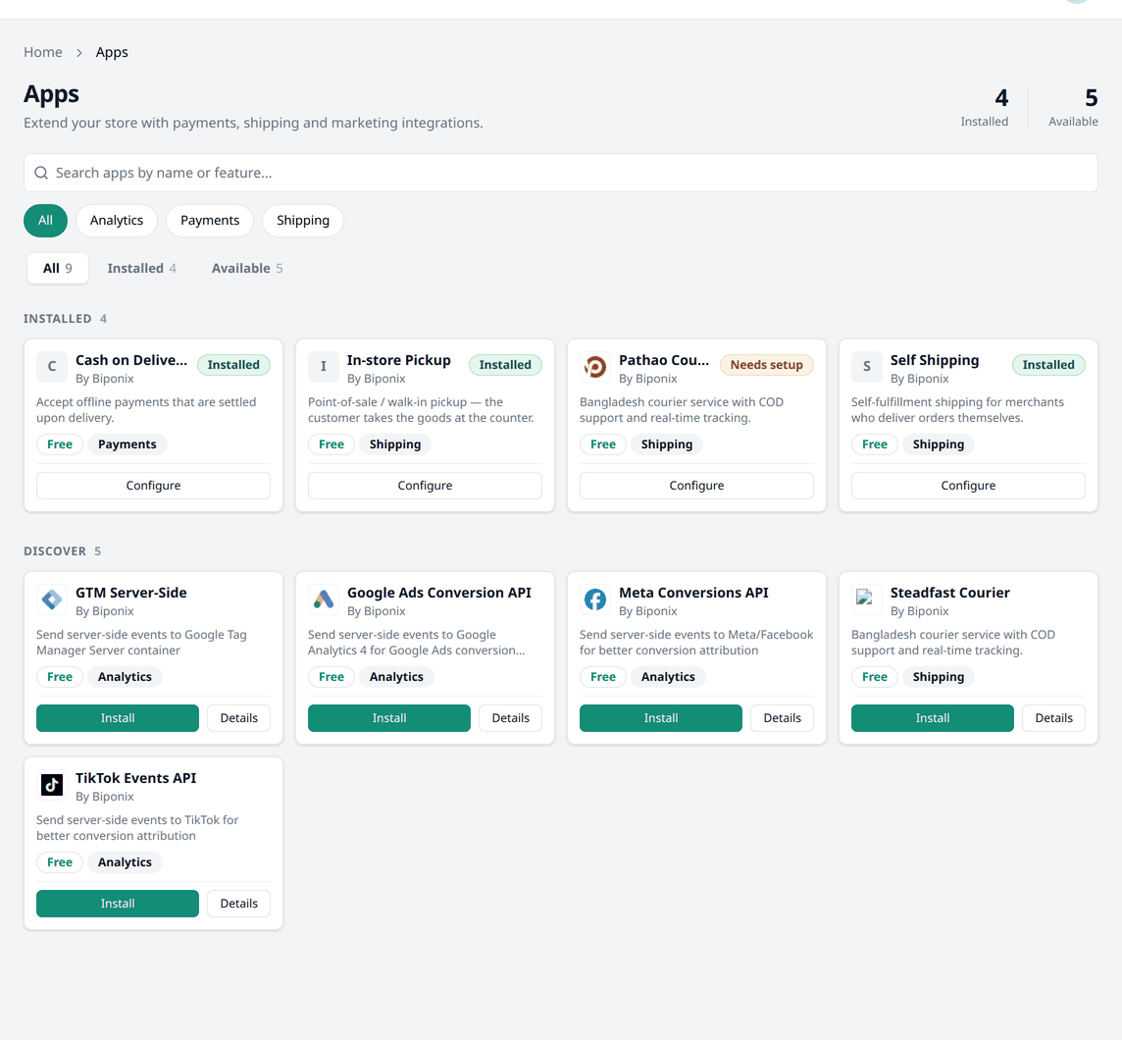This screenshot has width=1122, height=1040.
Task: Go to Home via breadcrumb
Action: tap(43, 52)
